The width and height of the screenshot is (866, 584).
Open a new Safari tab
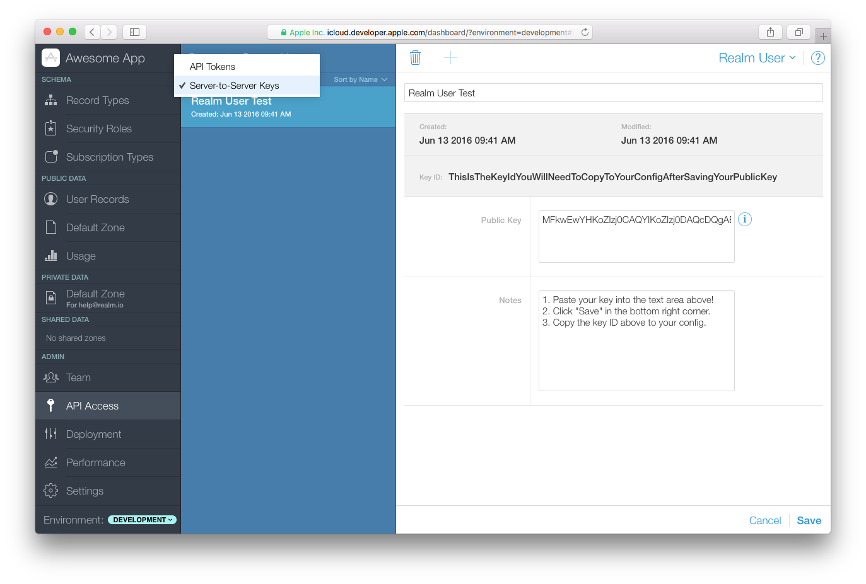click(x=823, y=37)
